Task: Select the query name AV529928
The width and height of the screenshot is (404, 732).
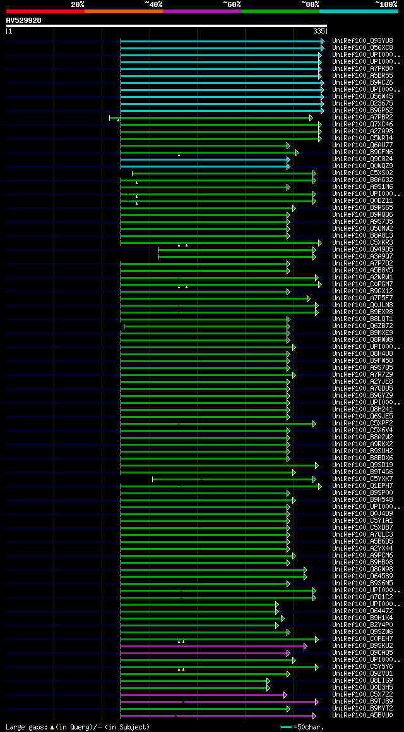Action: point(24,20)
